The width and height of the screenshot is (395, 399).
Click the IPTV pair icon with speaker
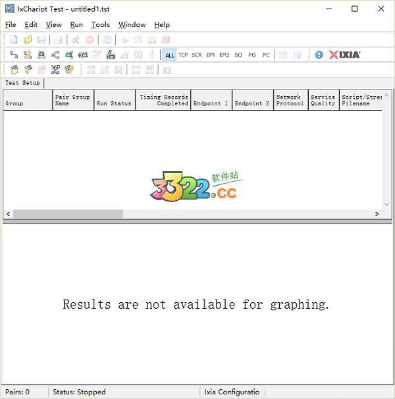click(83, 55)
